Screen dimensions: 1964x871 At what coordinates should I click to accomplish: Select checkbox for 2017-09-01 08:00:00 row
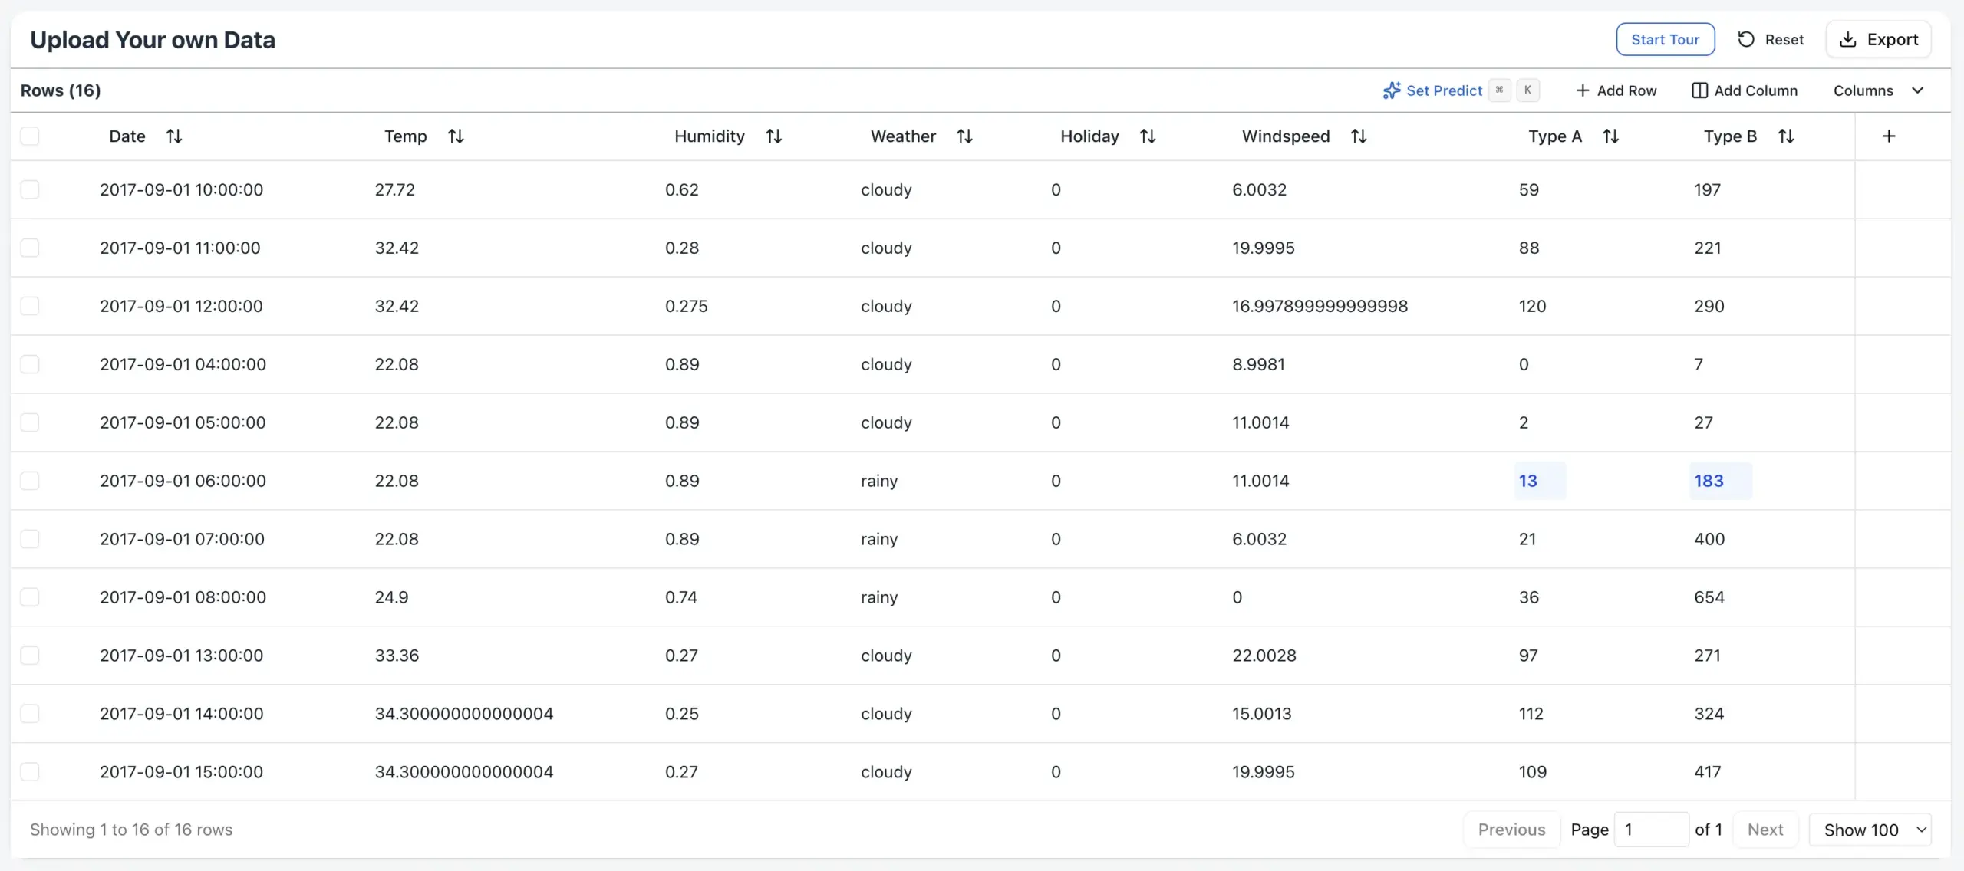pyautogui.click(x=30, y=597)
